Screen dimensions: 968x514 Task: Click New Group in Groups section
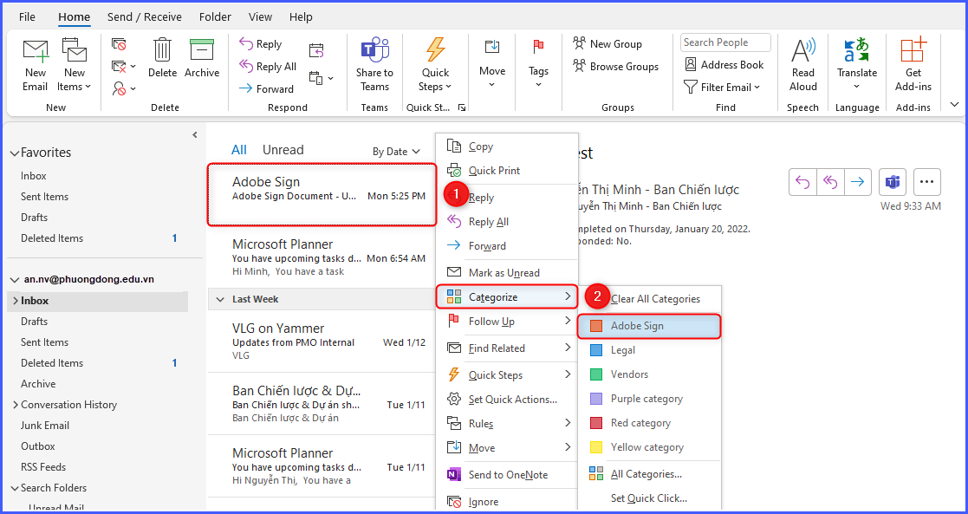[x=607, y=44]
